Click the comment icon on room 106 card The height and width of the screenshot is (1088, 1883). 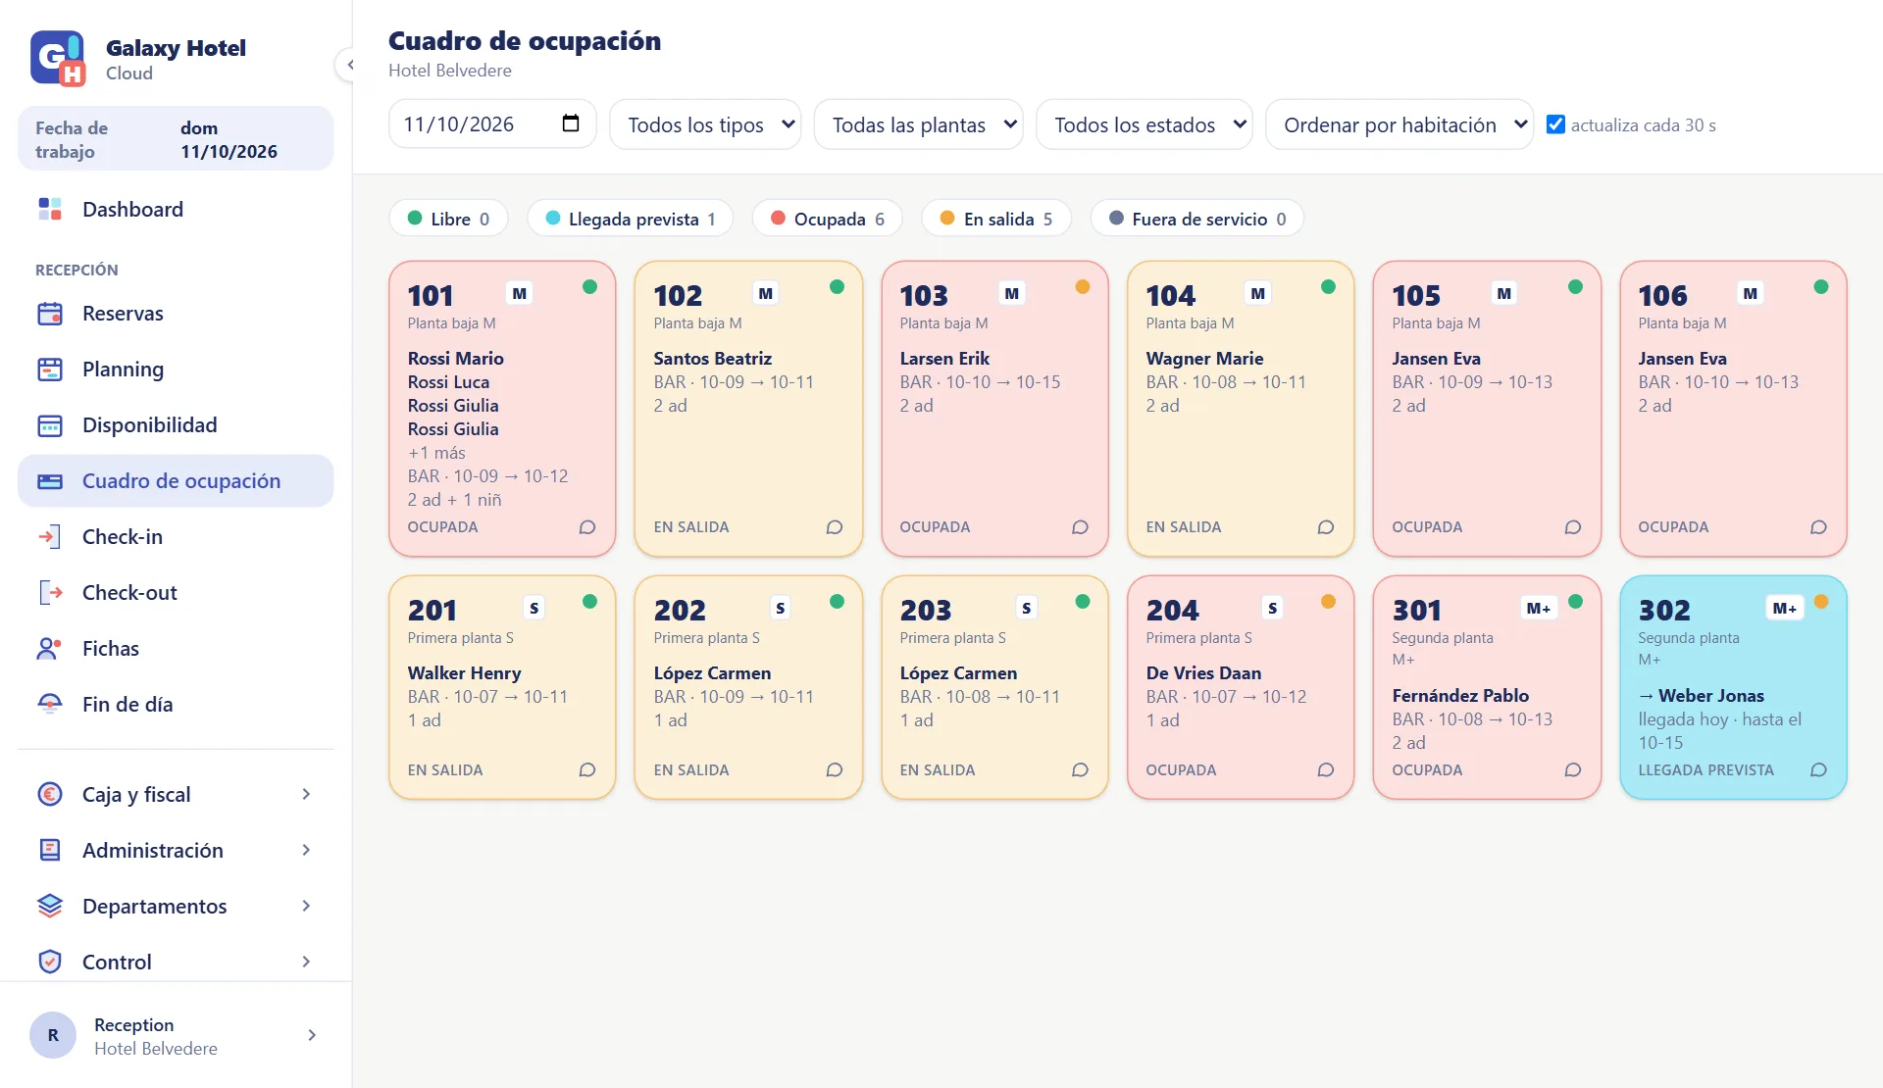1818,527
